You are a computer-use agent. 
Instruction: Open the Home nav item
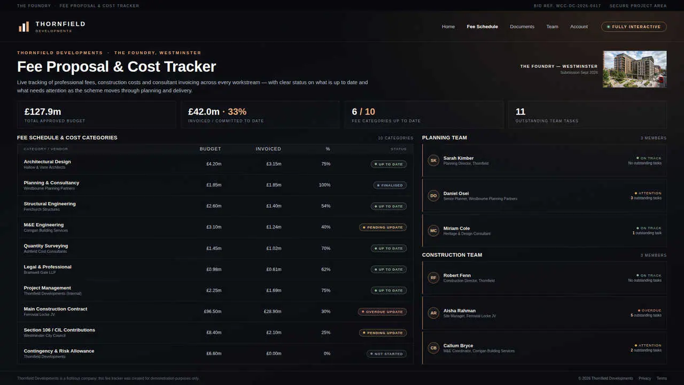(x=448, y=27)
